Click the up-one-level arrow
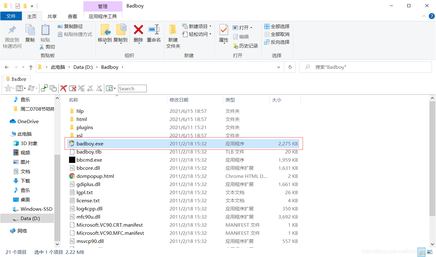The image size is (436, 257). 31,67
